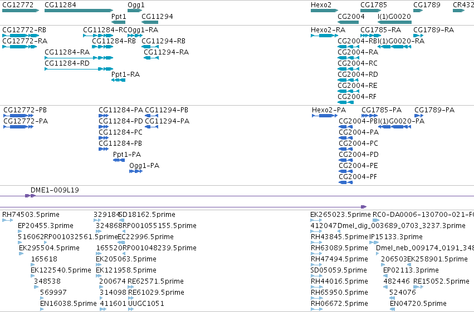
Task: Select EST EN16038.5prime
Action: [69, 304]
